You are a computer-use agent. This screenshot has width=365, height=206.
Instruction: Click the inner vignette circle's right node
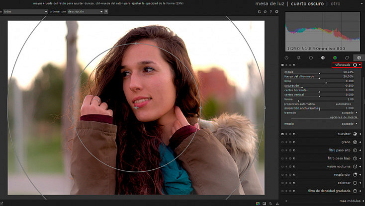tap(201, 108)
